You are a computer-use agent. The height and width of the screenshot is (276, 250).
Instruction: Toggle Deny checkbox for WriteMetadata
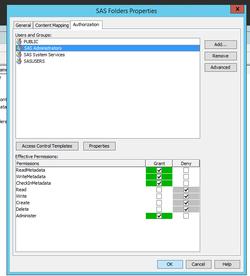pos(186,177)
